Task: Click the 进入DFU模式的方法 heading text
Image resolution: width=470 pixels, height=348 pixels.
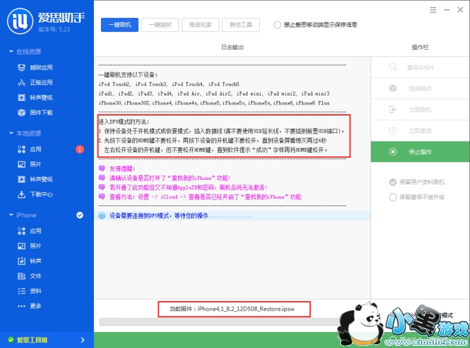Action: point(124,122)
